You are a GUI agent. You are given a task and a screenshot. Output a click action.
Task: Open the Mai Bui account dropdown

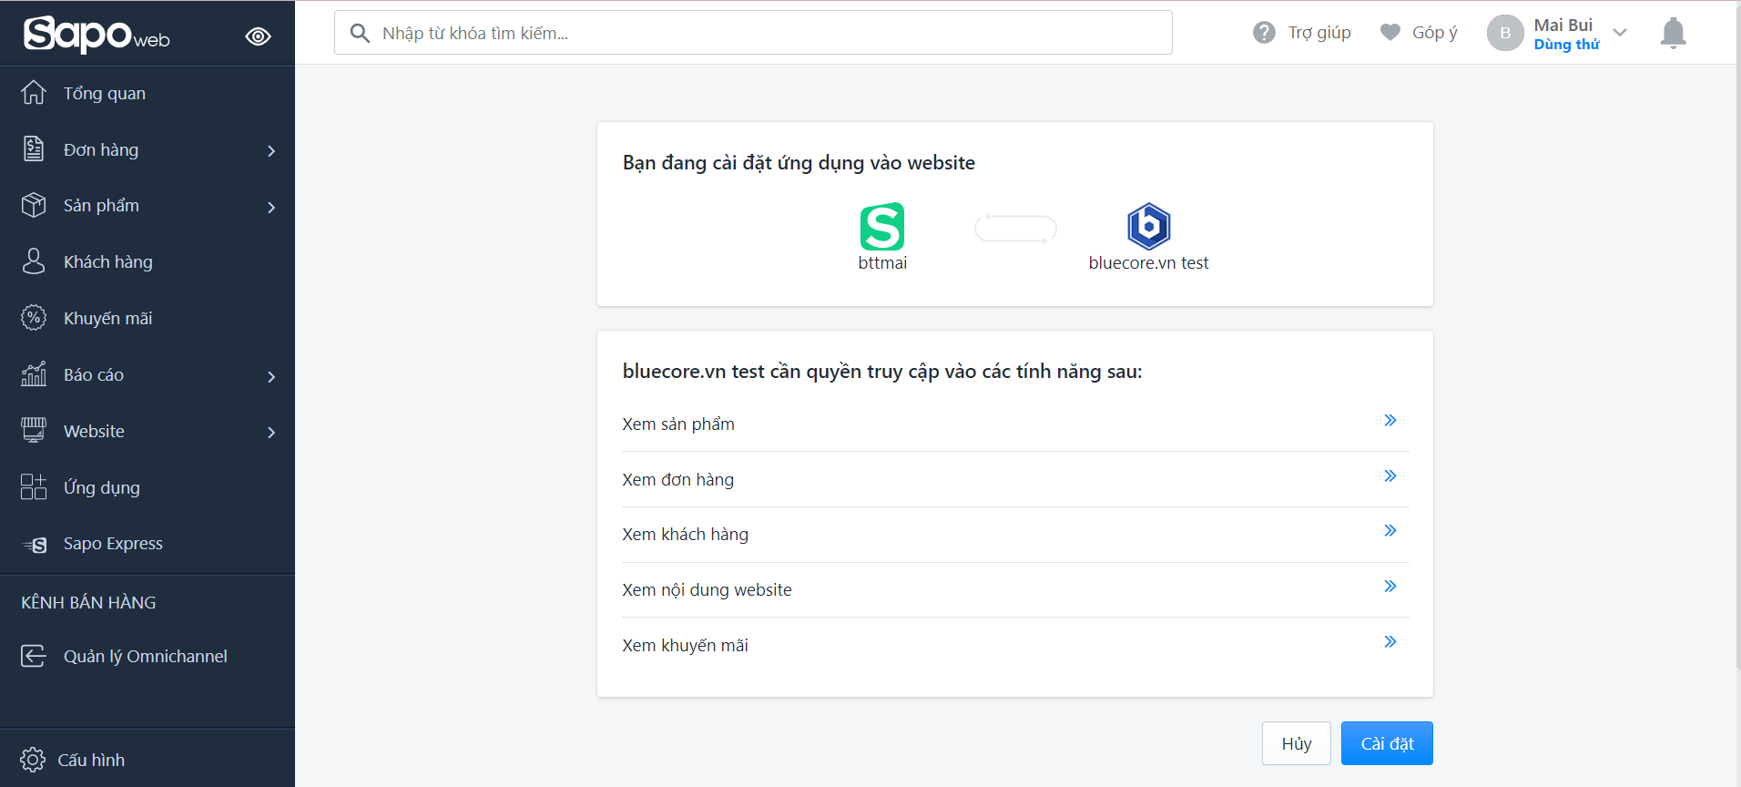point(1620,33)
